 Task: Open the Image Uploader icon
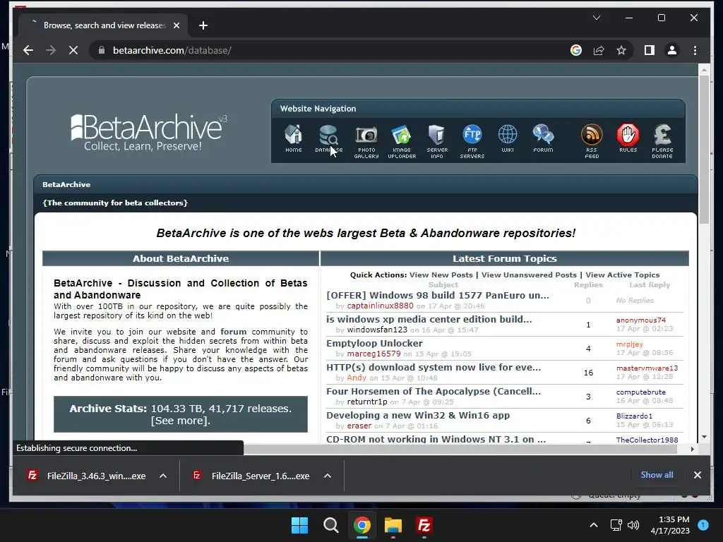pyautogui.click(x=402, y=141)
